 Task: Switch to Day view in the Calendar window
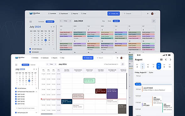click(103, 21)
